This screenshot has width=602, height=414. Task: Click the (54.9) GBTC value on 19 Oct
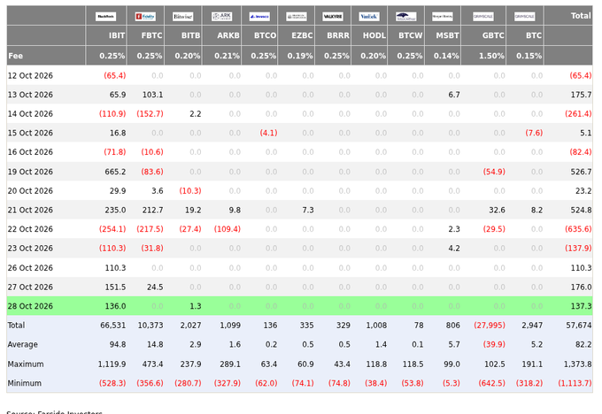[494, 172]
